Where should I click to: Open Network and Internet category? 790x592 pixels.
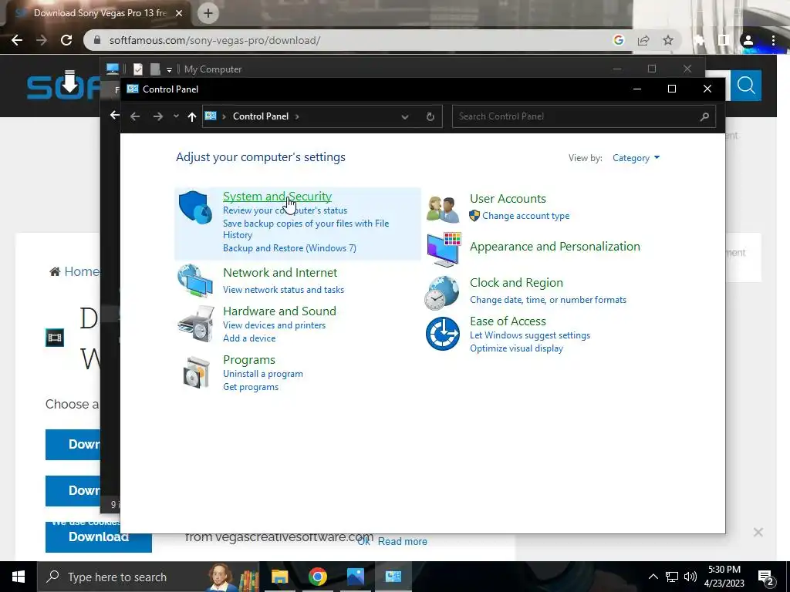pyautogui.click(x=279, y=272)
